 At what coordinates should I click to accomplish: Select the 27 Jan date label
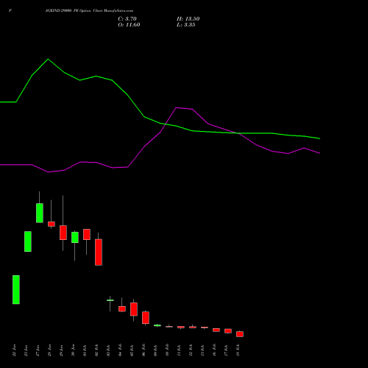38,350
